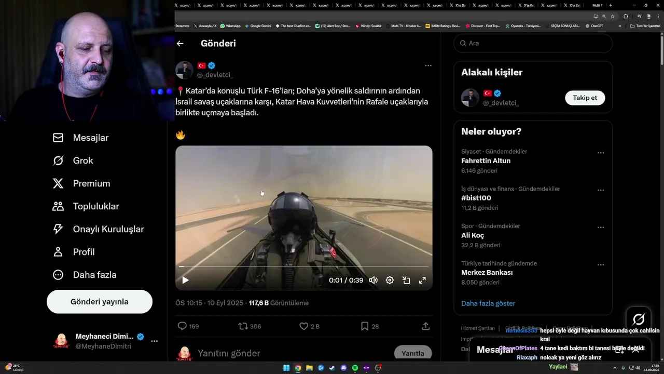Click the Takip et button
This screenshot has width=664, height=374.
[585, 98]
